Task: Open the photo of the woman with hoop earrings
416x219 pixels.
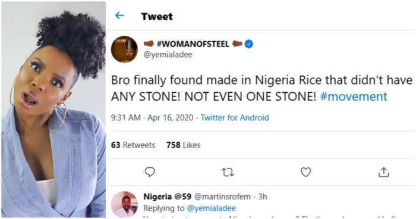Action: click(53, 109)
